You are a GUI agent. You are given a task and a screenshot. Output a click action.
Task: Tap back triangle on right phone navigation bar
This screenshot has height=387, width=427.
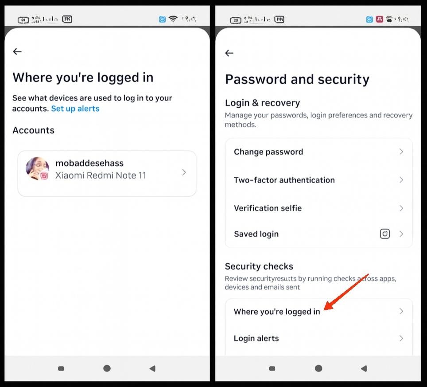[364, 368]
